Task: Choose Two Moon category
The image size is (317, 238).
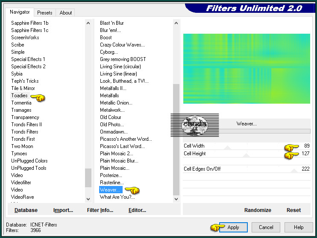Action: [22, 146]
